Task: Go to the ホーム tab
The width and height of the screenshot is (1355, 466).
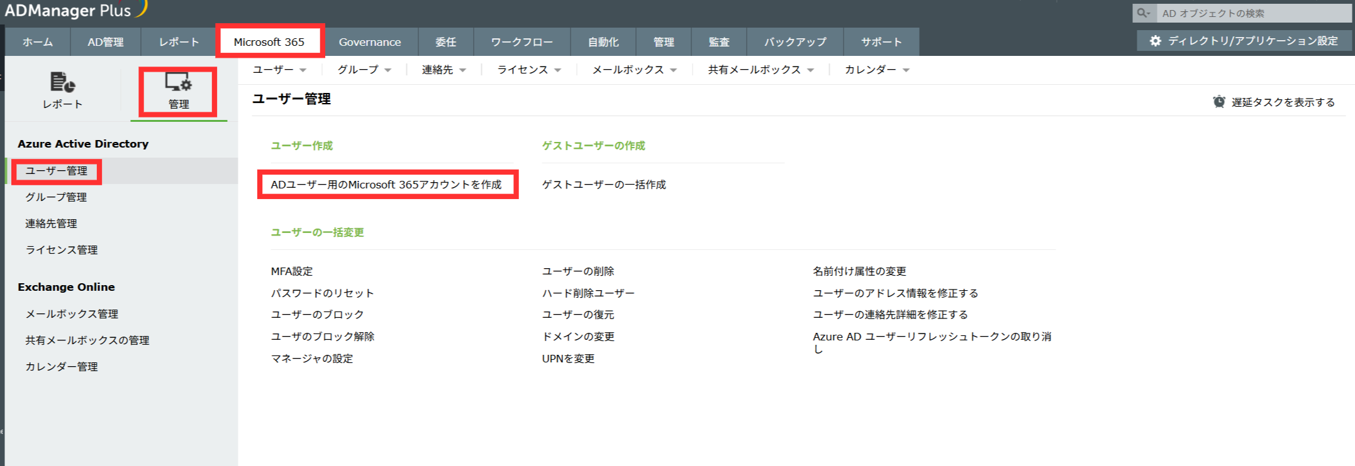Action: coord(38,42)
